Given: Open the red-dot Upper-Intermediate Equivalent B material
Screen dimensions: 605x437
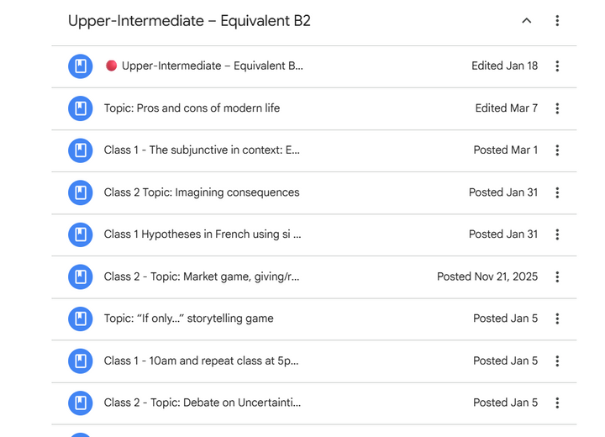Looking at the screenshot, I should point(212,66).
